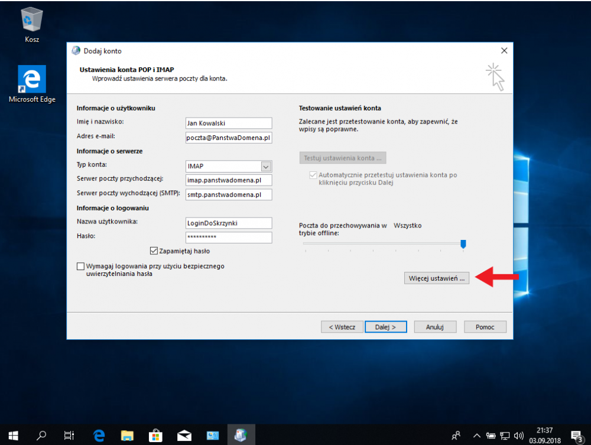Toggle Automatycznie przetestuj ustawienia konta checkbox
This screenshot has height=445, width=591.
313,175
